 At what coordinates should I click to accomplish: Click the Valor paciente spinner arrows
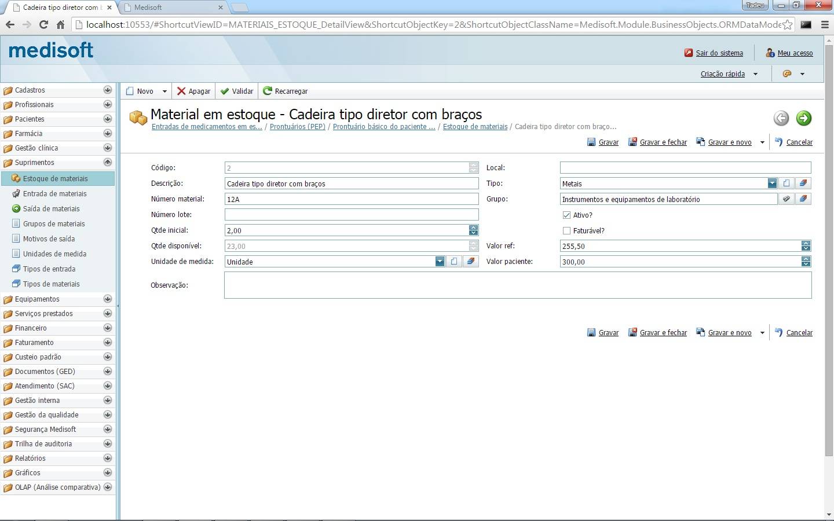click(806, 261)
